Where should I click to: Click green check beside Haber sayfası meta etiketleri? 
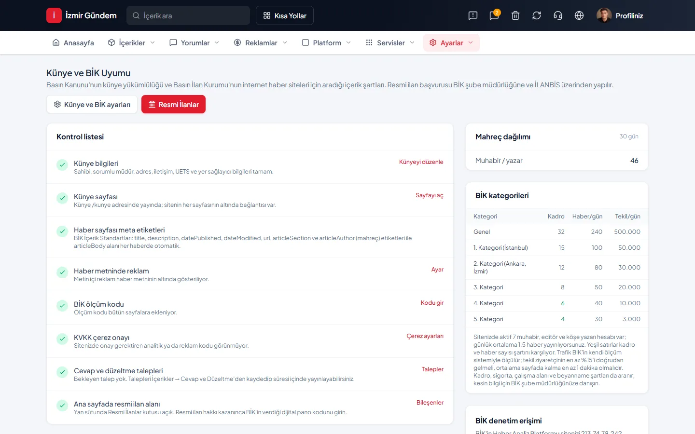tap(62, 231)
